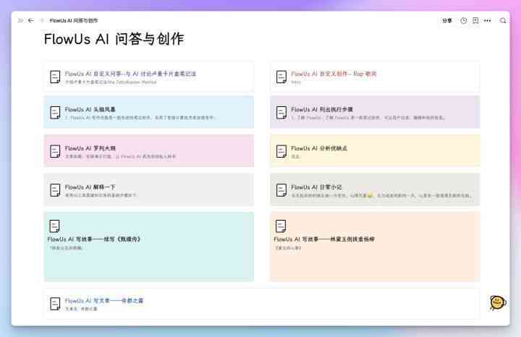Click the page icon of the 自定义问答 card

click(55, 77)
